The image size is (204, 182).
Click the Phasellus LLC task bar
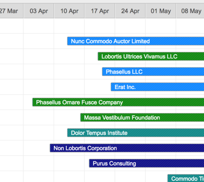click(x=153, y=72)
